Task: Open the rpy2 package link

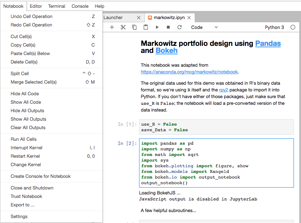Action: [224, 90]
